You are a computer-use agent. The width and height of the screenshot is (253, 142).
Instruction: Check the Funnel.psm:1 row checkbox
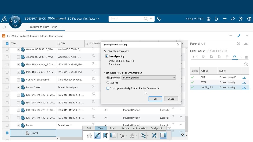pos(7,125)
